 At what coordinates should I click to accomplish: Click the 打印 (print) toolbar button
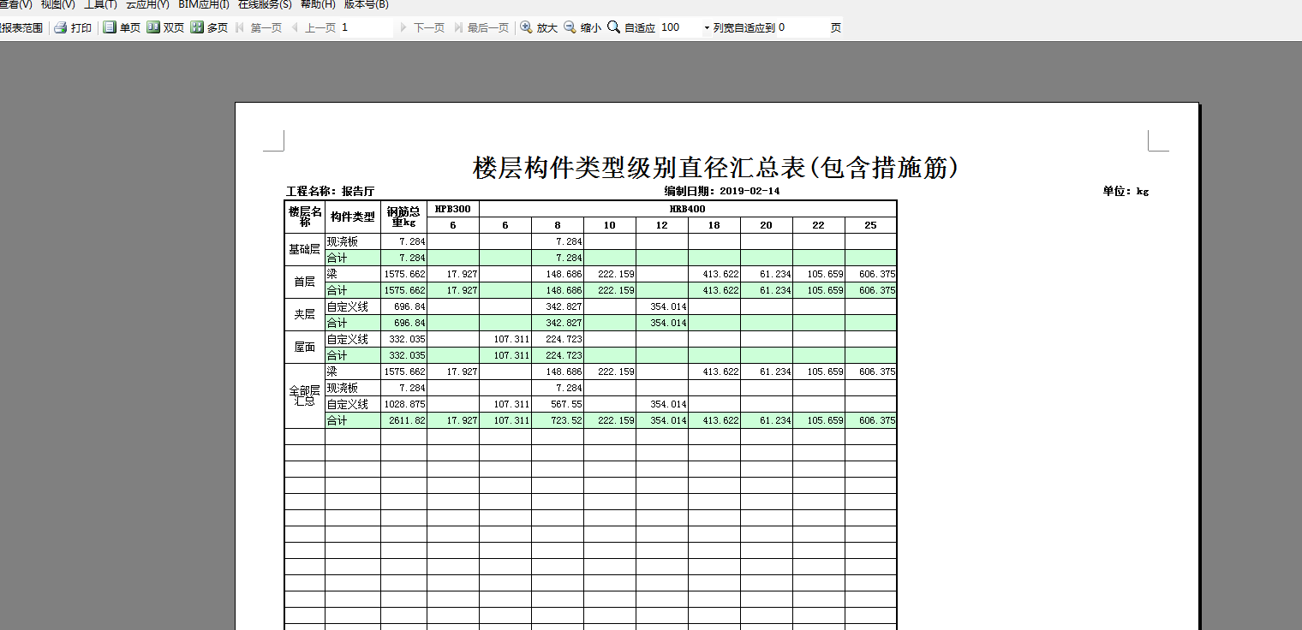click(73, 27)
